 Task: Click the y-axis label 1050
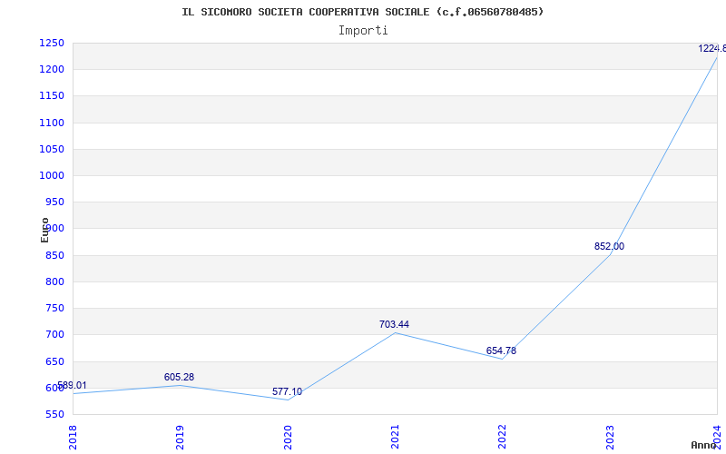[52, 149]
